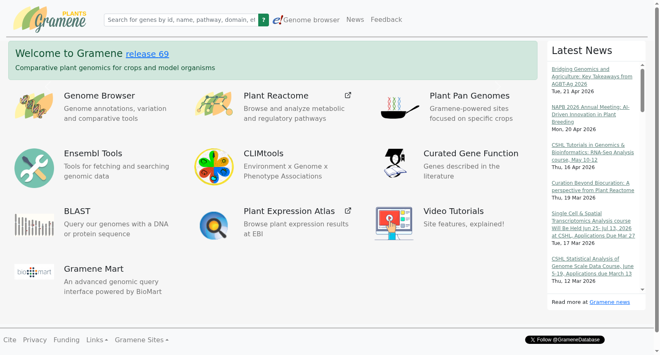Click the page scrollbar down arrow

coord(657,351)
